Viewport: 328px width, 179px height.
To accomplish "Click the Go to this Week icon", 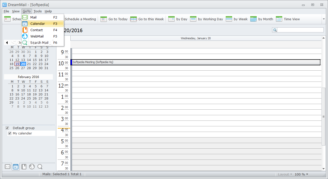I will [x=133, y=19].
